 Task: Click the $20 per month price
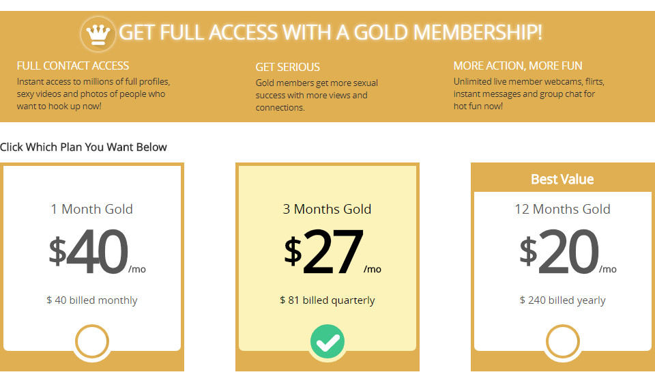pyautogui.click(x=567, y=253)
